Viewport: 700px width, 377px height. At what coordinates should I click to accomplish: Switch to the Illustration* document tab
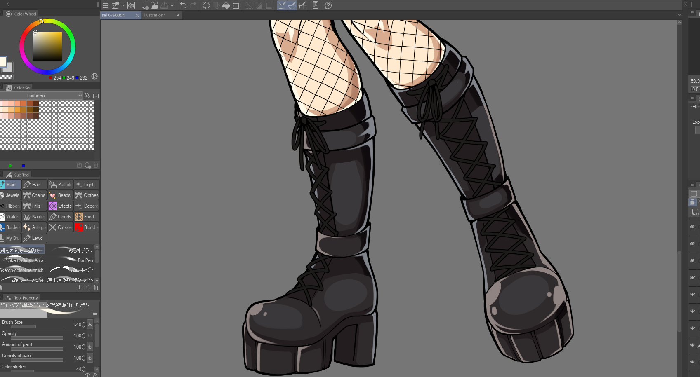(x=154, y=15)
